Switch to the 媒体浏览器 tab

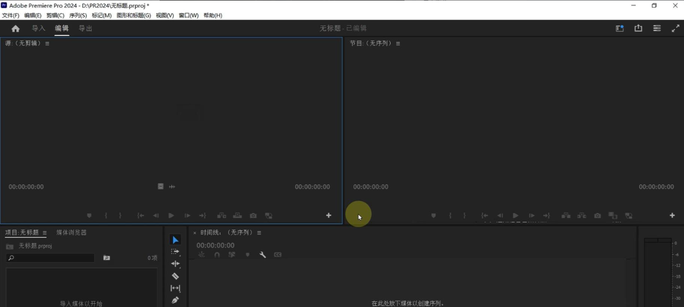[x=71, y=232]
